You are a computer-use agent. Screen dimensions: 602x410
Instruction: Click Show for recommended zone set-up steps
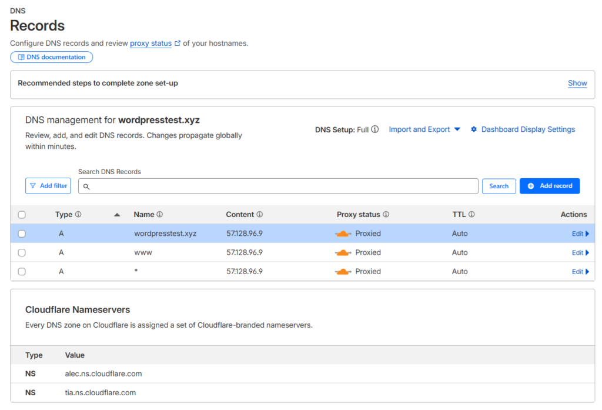[x=577, y=83]
